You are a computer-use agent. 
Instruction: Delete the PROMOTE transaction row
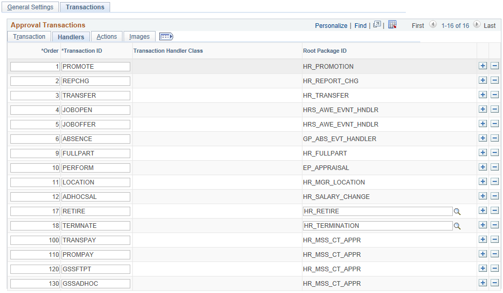coord(495,66)
